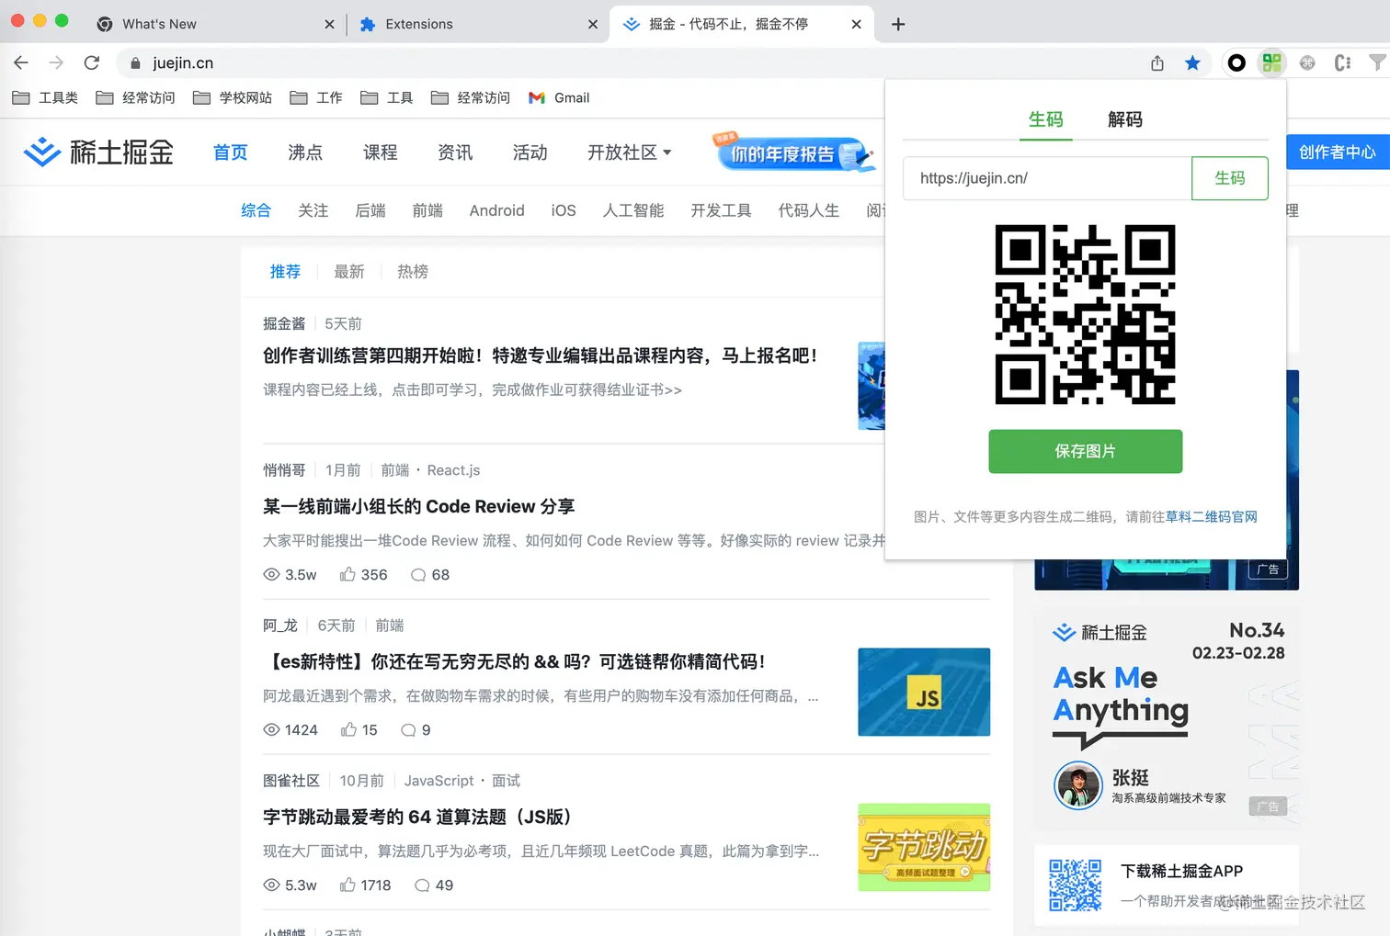
Task: Switch the feed to 热榜
Action: 413,272
